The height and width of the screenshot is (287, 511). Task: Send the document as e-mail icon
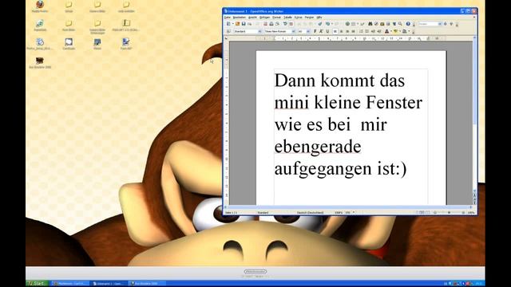(250, 24)
